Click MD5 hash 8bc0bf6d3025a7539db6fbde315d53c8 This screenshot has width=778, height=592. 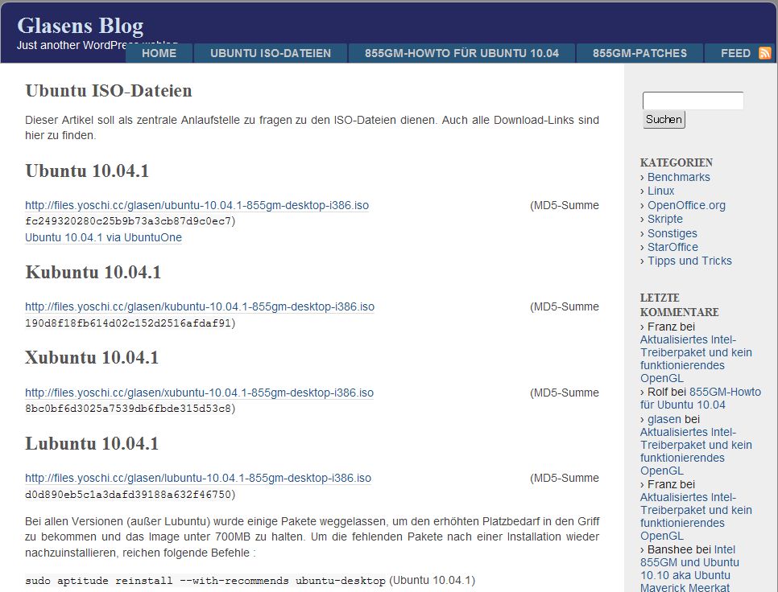(x=128, y=409)
